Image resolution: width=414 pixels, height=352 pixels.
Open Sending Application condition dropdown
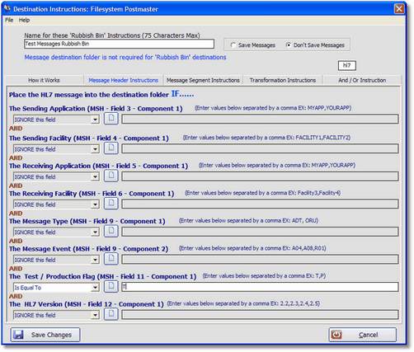[x=95, y=120]
